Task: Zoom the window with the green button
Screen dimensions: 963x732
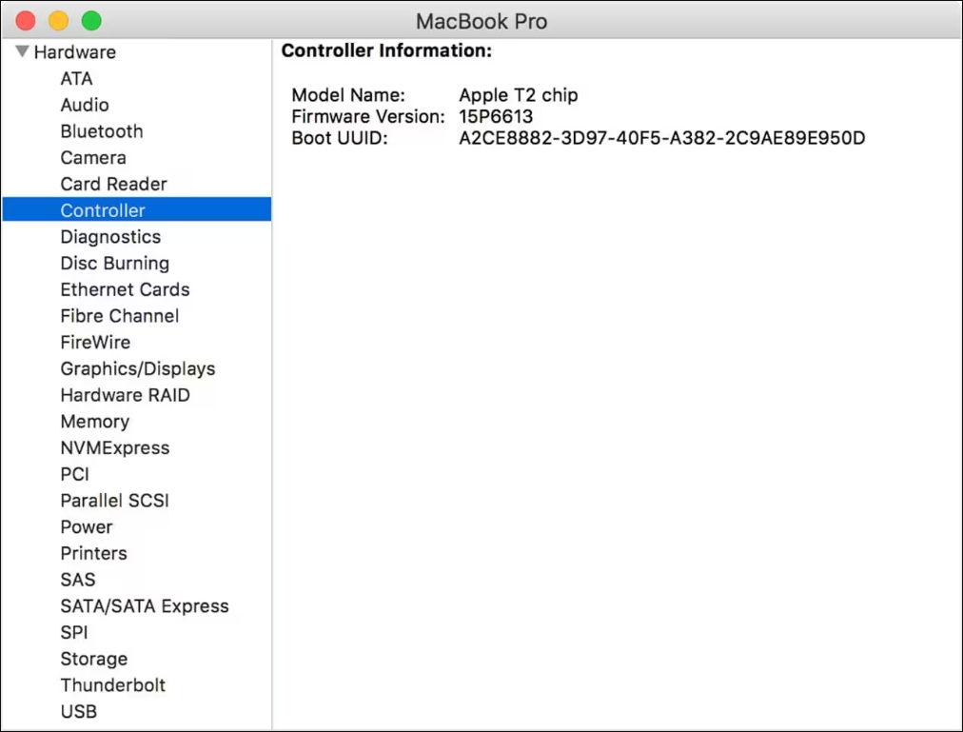Action: pos(91,20)
